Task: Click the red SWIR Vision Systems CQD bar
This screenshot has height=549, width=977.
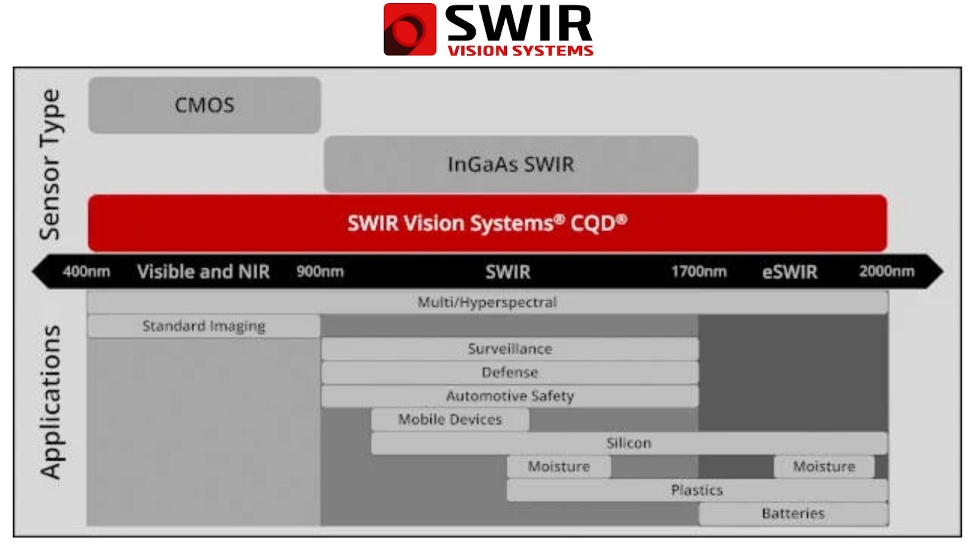Action: 487,223
